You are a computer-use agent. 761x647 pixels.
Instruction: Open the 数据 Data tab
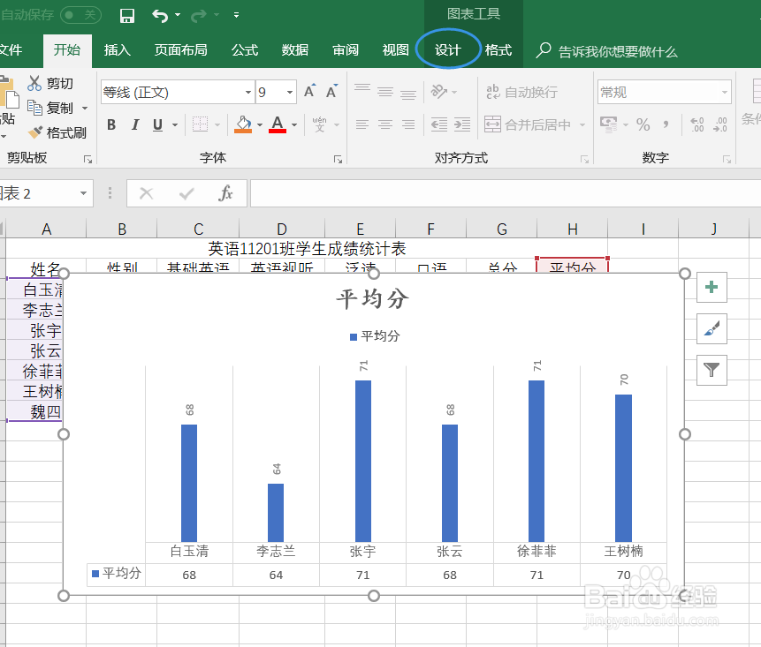tap(295, 50)
